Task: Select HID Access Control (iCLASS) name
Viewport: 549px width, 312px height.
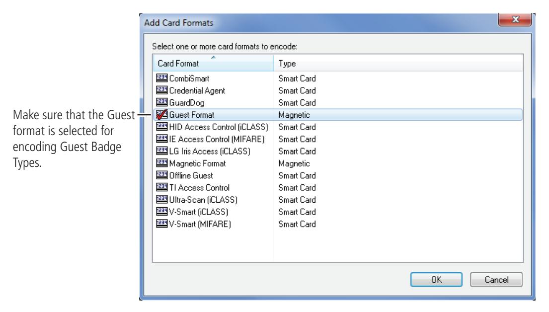Action: click(x=219, y=127)
